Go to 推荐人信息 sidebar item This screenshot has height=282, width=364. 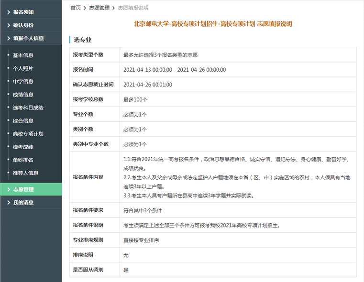point(25,173)
